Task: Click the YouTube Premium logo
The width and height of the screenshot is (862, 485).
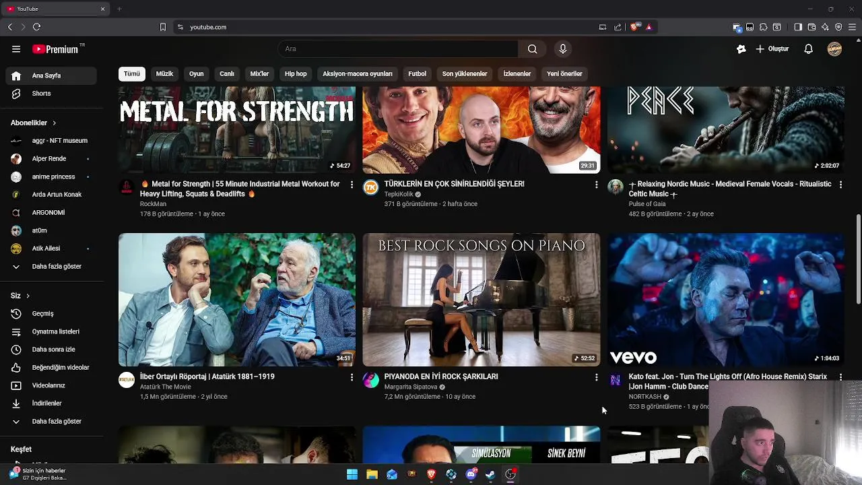Action: click(x=55, y=49)
